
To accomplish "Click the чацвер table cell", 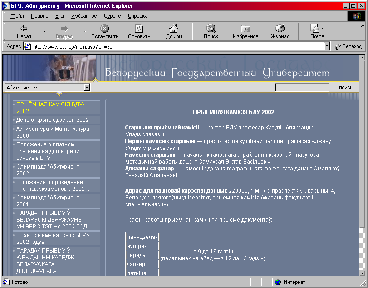I will (x=142, y=264).
